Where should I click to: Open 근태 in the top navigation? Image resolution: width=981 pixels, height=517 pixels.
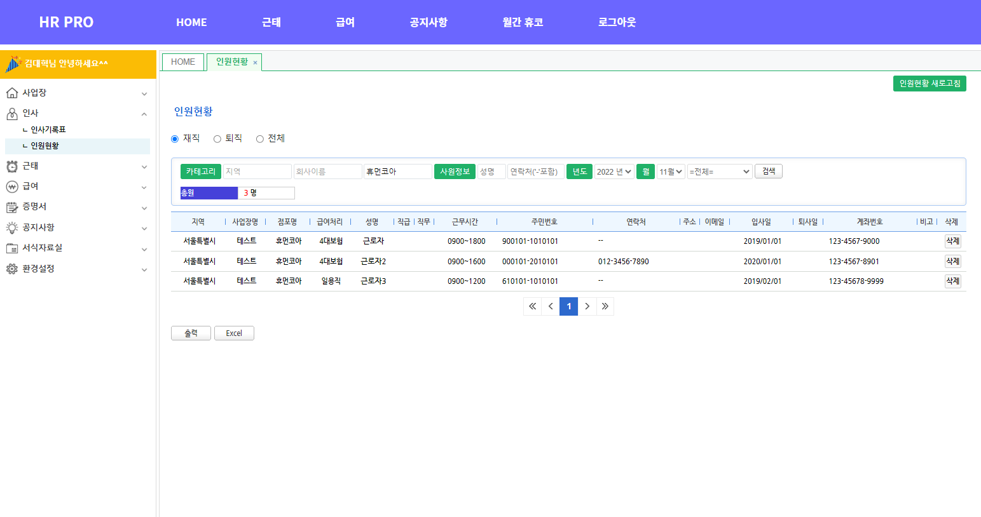tap(271, 22)
